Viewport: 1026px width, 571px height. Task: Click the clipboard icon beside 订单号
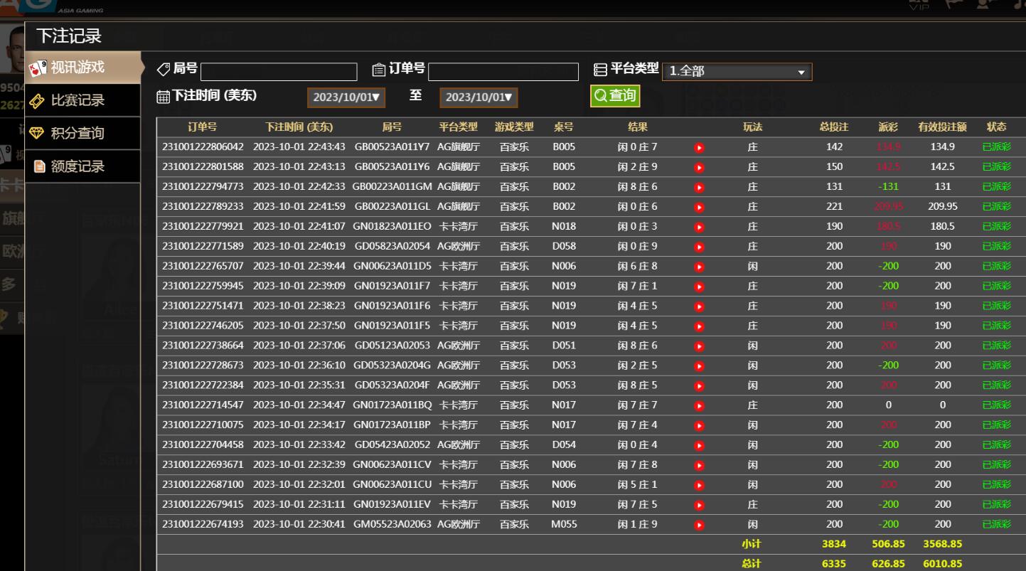[379, 70]
